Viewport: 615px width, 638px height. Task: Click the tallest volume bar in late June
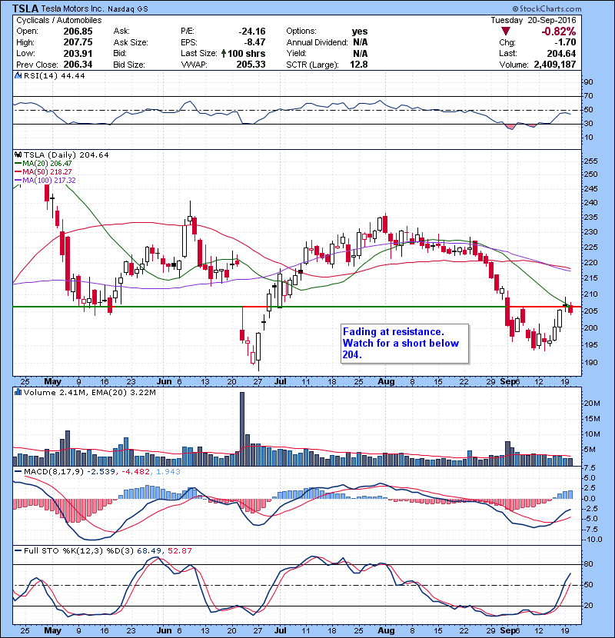pos(242,429)
